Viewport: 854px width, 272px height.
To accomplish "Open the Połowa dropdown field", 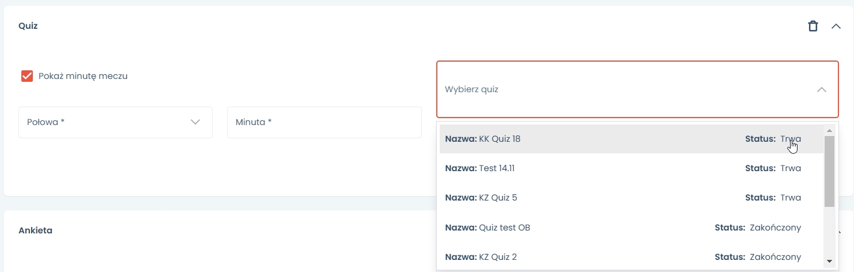I will [x=115, y=122].
